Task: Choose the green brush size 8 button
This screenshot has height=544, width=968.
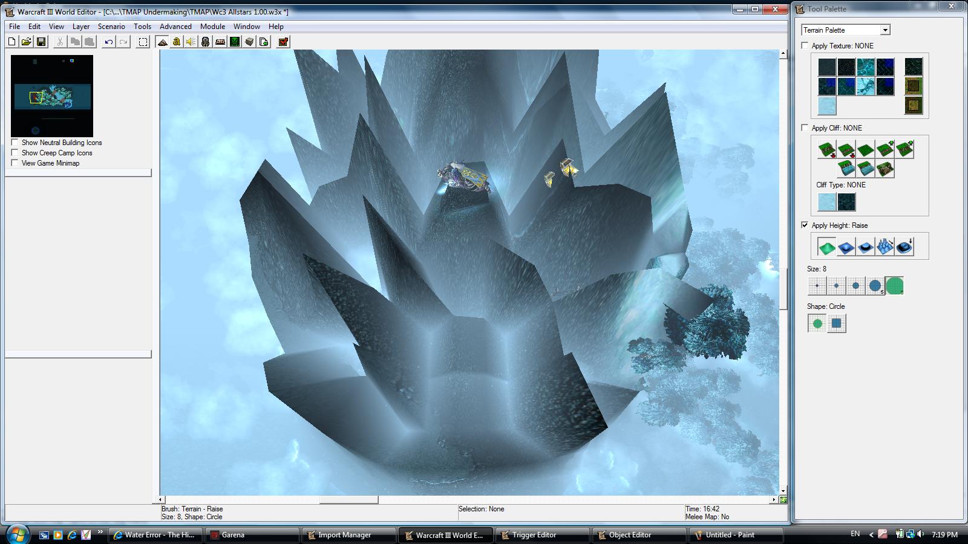Action: tap(894, 286)
